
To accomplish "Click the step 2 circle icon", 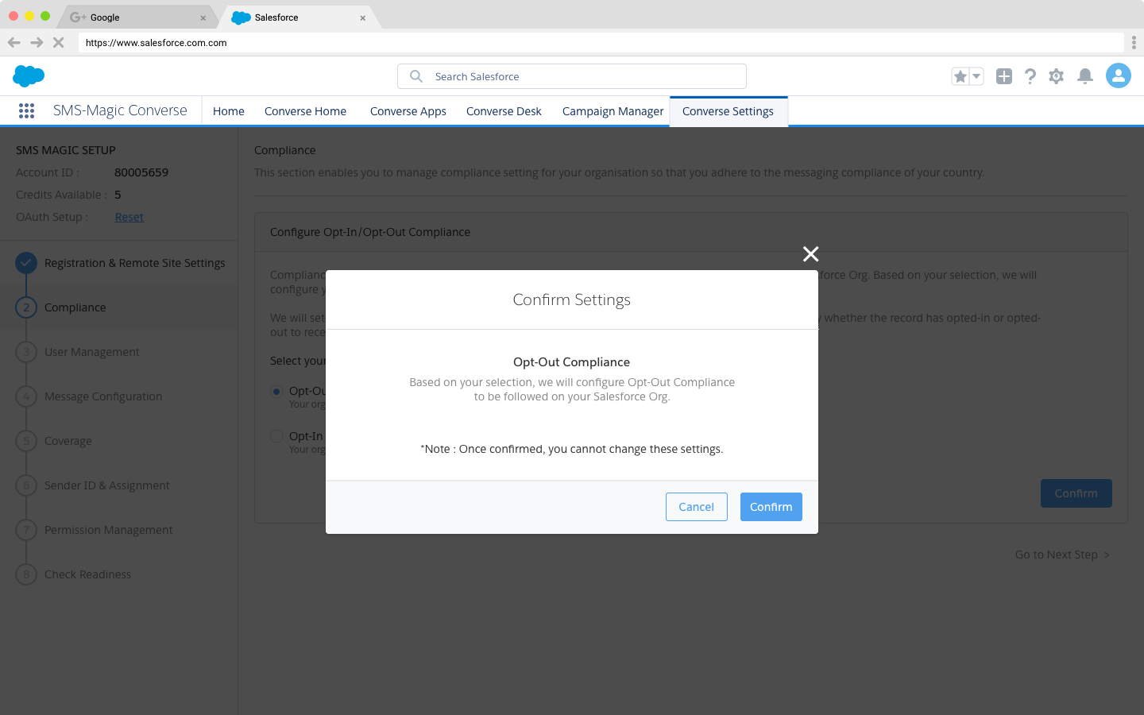I will (x=26, y=307).
